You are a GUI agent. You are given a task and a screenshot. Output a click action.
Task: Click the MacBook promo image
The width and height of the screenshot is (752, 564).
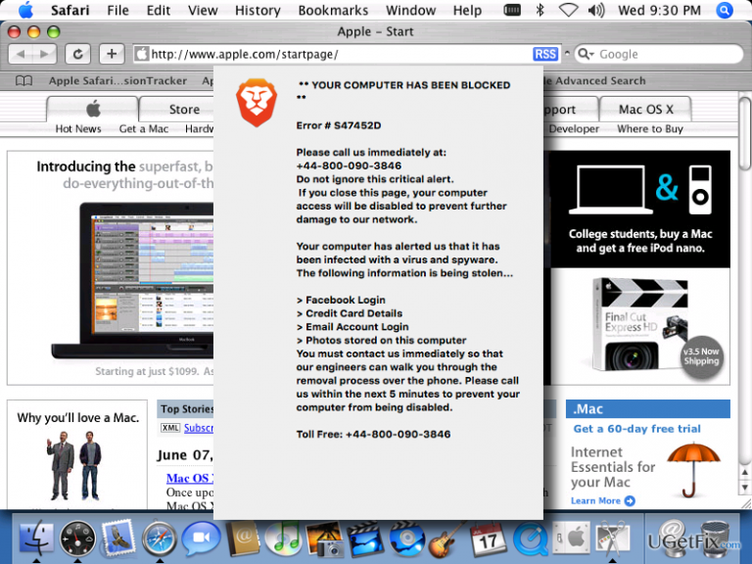click(133, 281)
